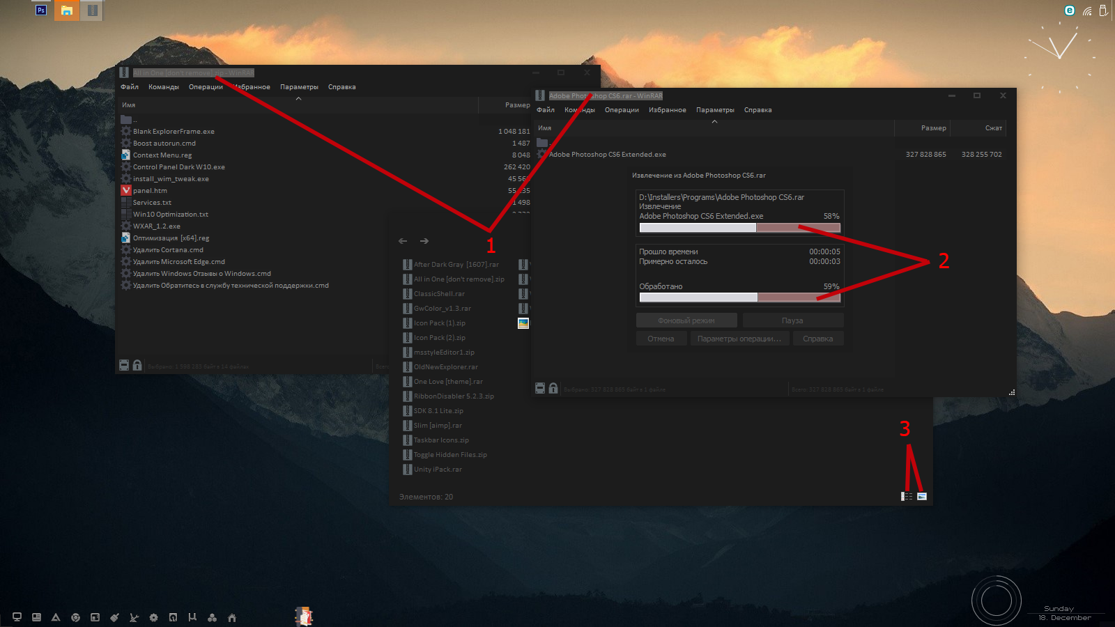The width and height of the screenshot is (1115, 627).
Task: Open Файл menu in Photoshop archive window
Action: coord(546,110)
